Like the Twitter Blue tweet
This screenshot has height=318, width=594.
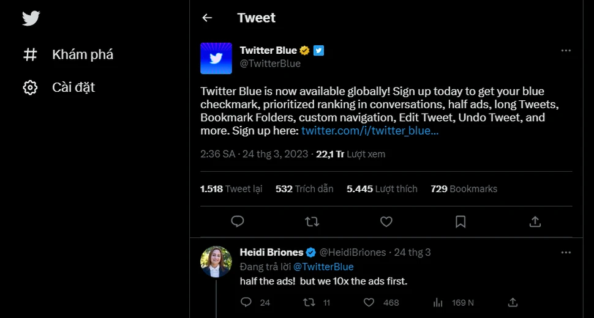pos(386,221)
